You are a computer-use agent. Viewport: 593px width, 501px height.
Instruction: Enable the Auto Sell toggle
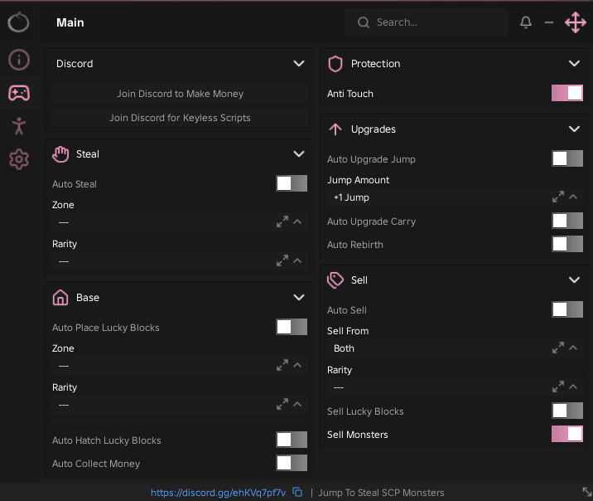(566, 309)
